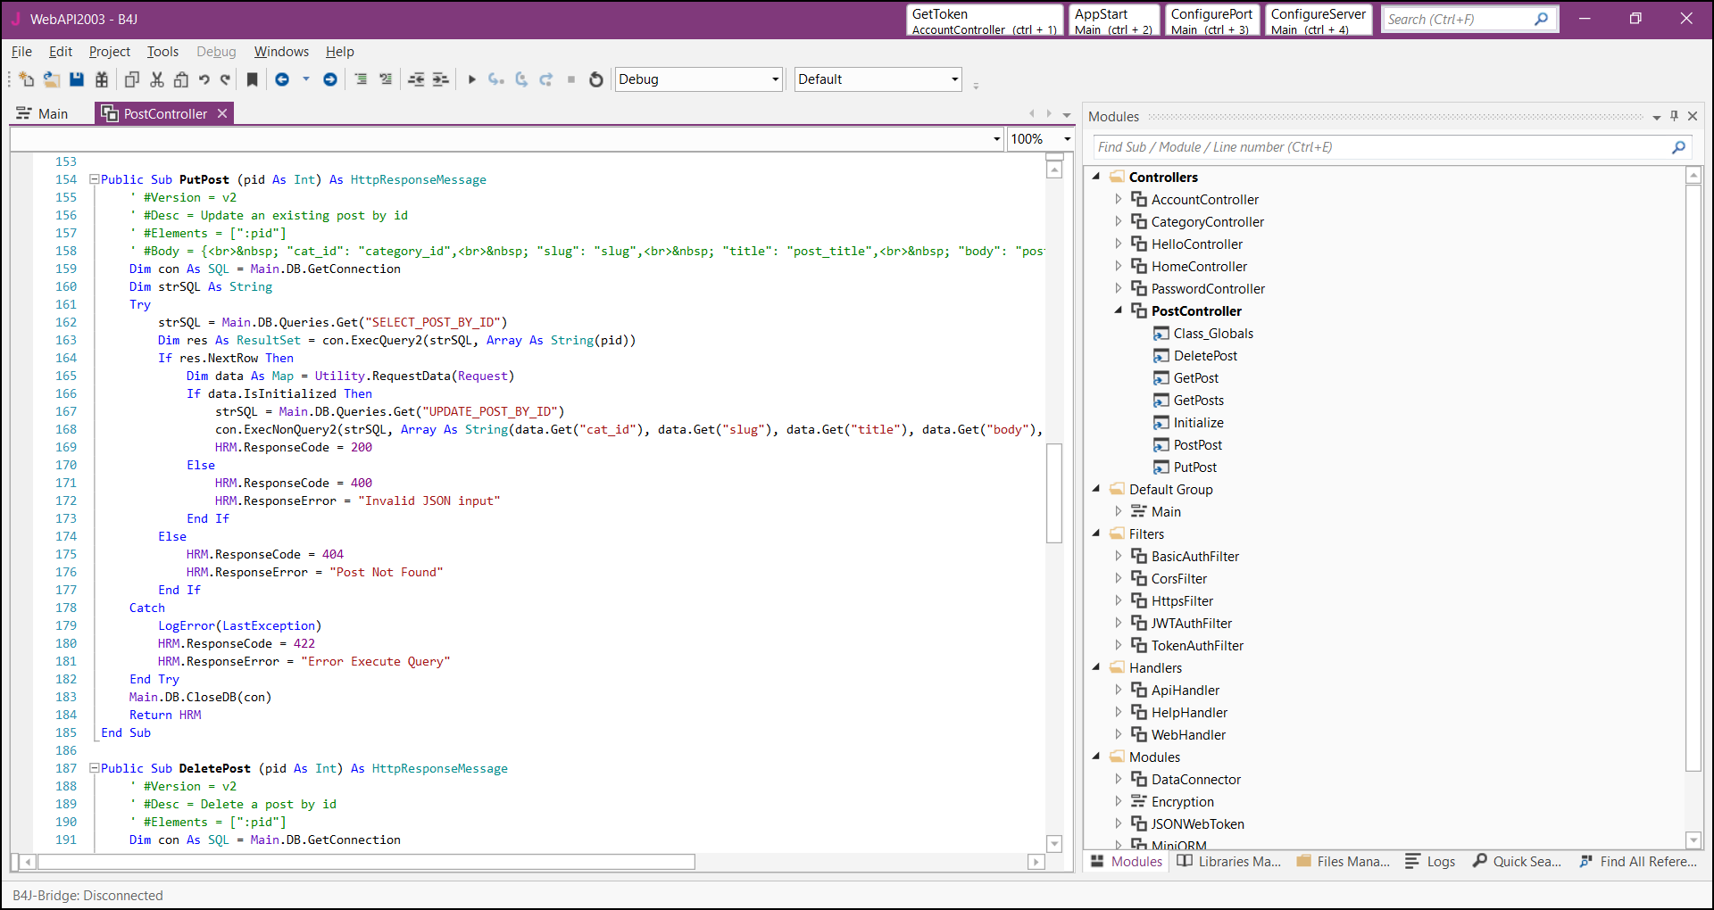Click the horizontal scrollbar in code editor
Screen dimensions: 1714x910
click(x=366, y=862)
